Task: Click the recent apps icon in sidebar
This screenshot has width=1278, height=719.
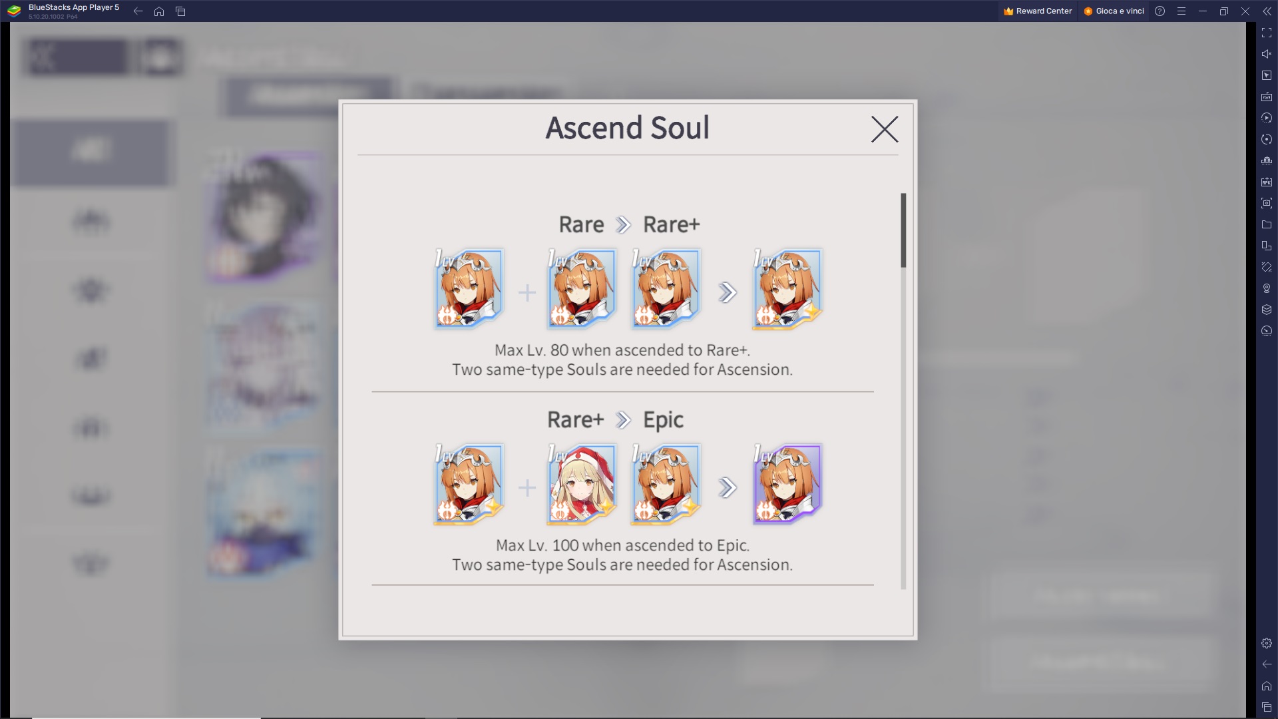Action: pyautogui.click(x=1267, y=707)
